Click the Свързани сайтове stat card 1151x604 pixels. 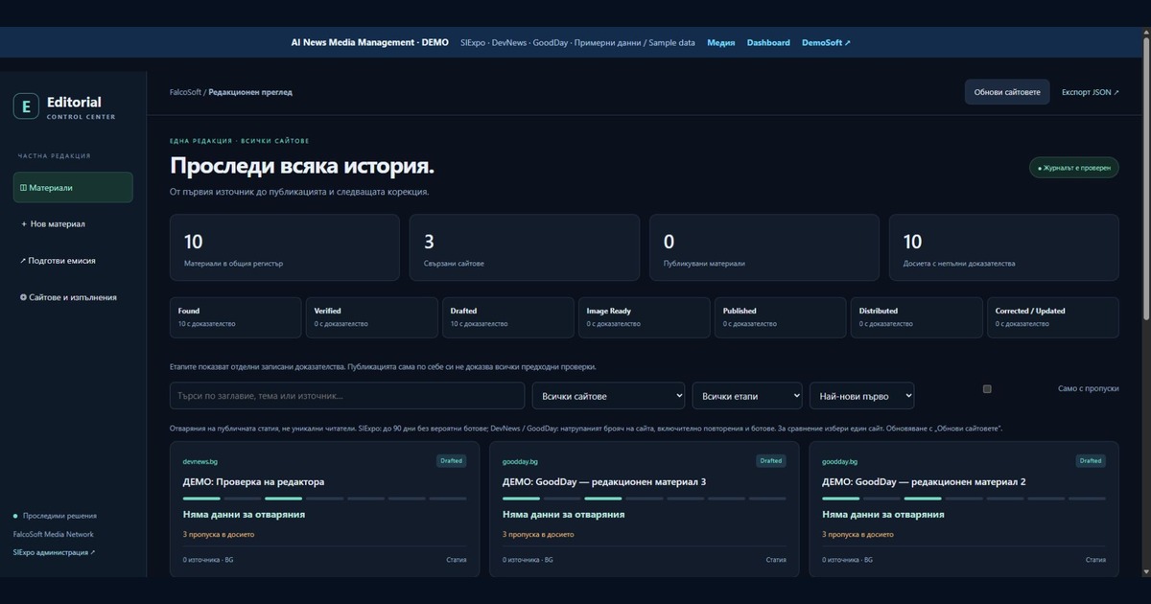coord(525,247)
